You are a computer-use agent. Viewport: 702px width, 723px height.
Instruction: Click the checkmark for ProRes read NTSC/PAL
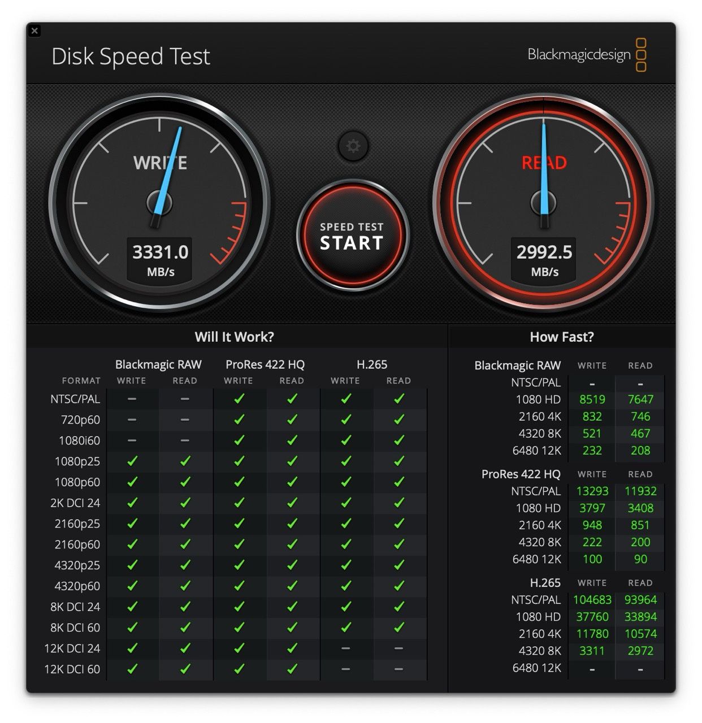[292, 399]
